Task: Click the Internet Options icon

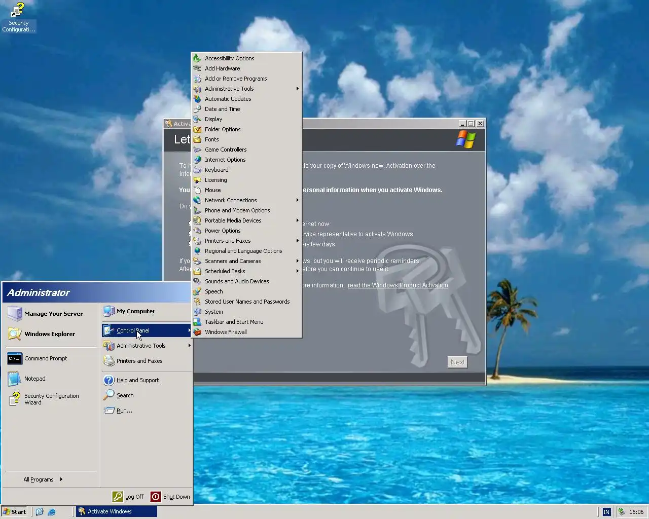Action: (197, 160)
